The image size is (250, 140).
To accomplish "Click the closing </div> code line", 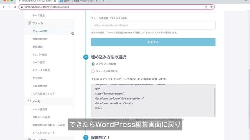I will tap(98, 108).
